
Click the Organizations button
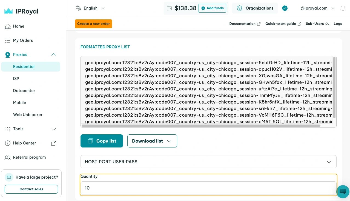pyautogui.click(x=255, y=8)
